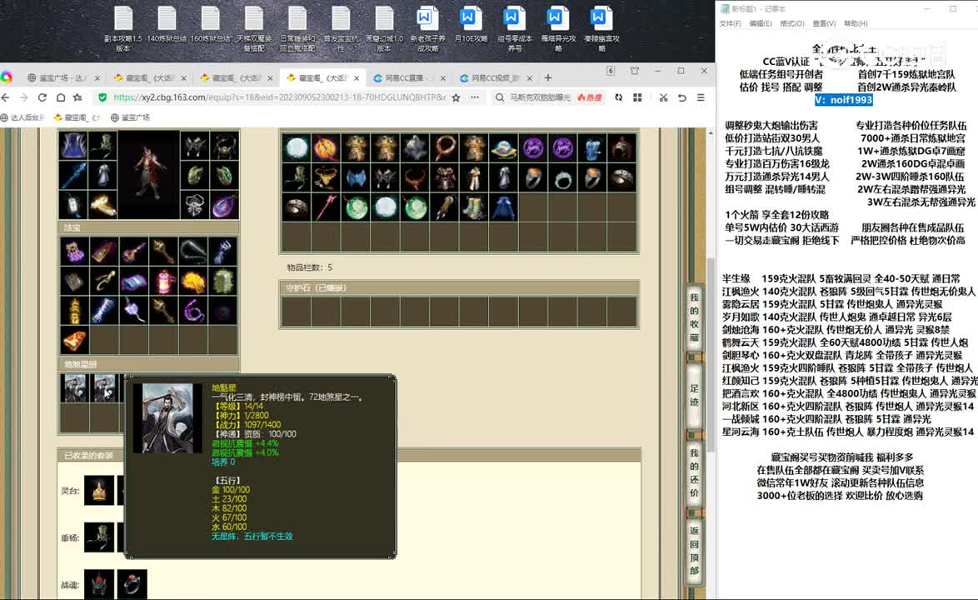Close the 网易CC直播 browser tab
Screen dimensions: 978x600
[443, 78]
